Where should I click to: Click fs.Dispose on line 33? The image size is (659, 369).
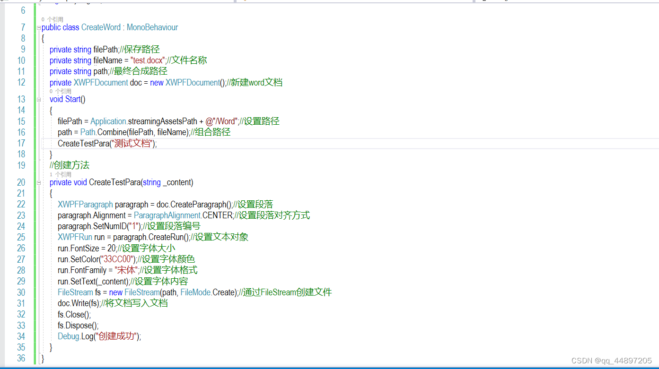point(74,326)
